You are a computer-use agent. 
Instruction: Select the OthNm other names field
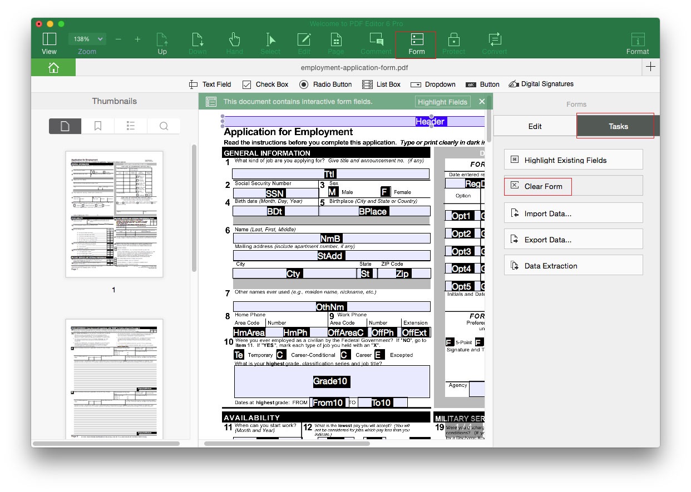pyautogui.click(x=331, y=306)
